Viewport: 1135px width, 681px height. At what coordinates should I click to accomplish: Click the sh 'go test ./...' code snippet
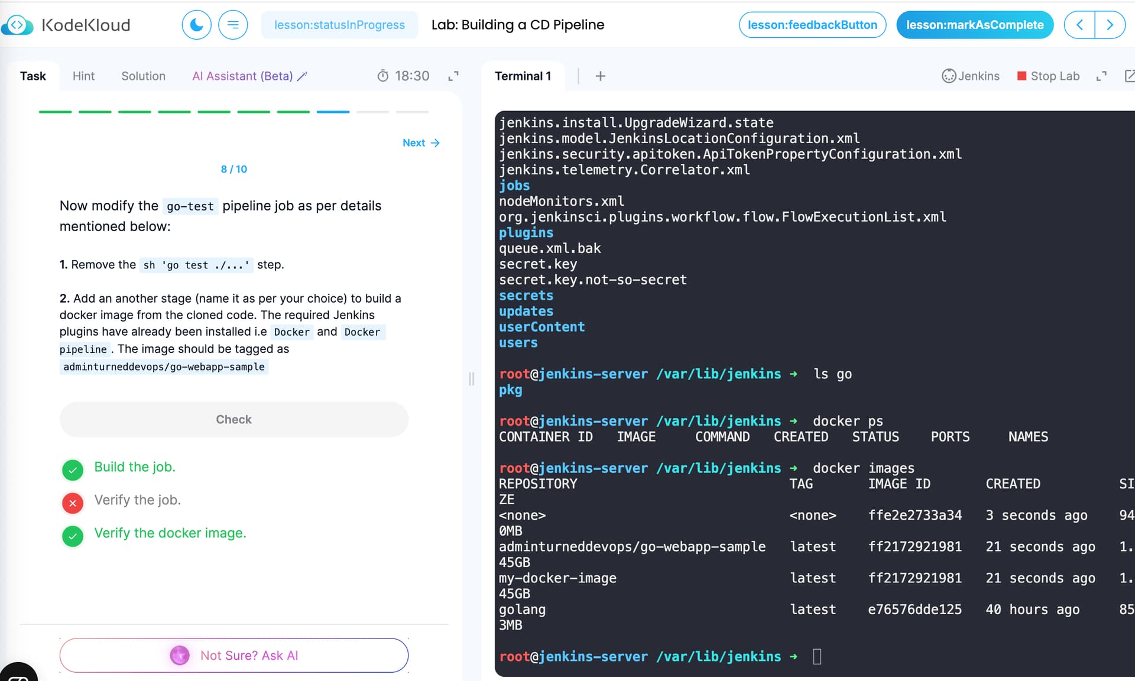click(196, 265)
